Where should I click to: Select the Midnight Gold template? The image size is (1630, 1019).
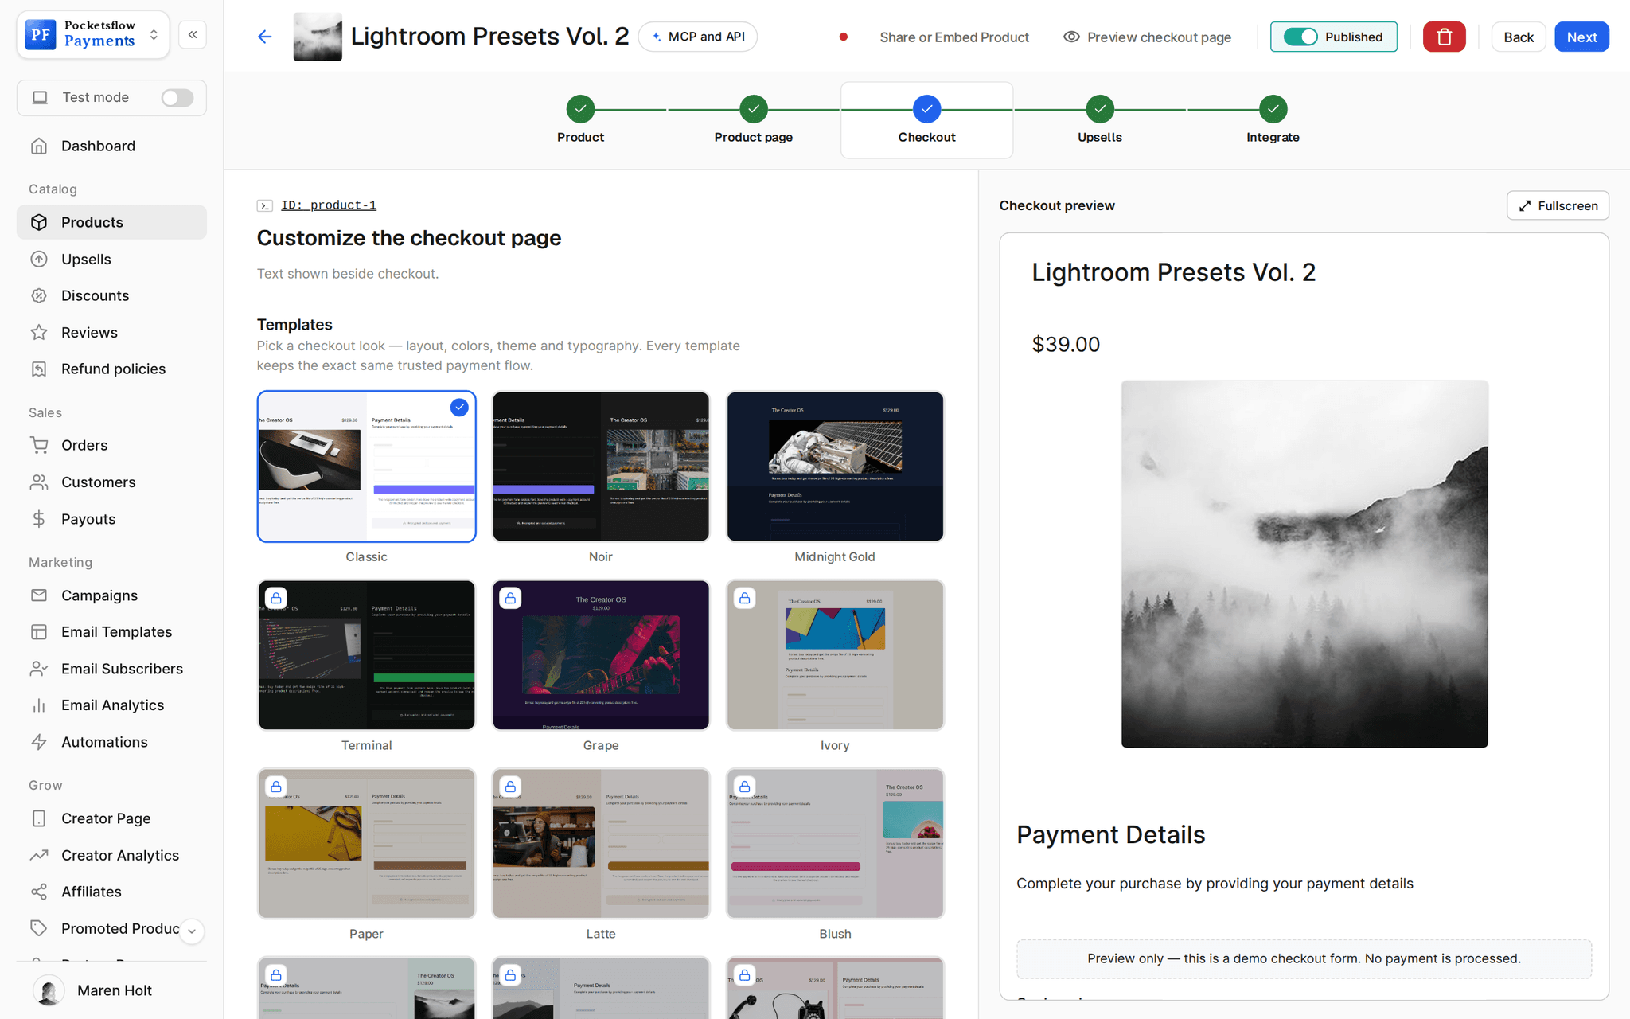835,467
